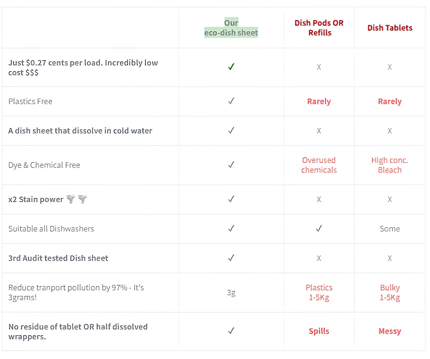Click the '3g' value in the eco-sheet column
This screenshot has height=359, width=430.
point(231,293)
